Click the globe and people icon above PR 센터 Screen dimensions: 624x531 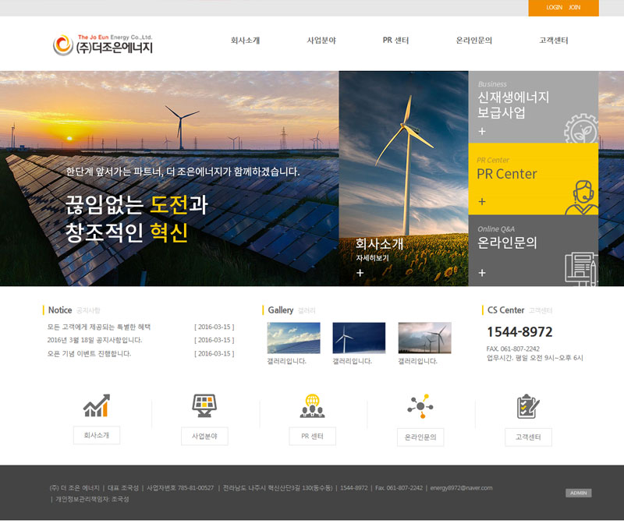(312, 405)
